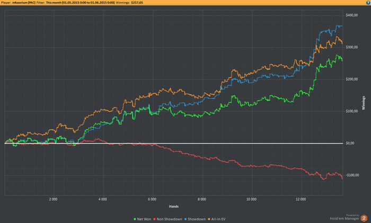Click the Winnings vertical axis title
Image resolution: width=371 pixels, height=223 pixels.
pos(364,103)
